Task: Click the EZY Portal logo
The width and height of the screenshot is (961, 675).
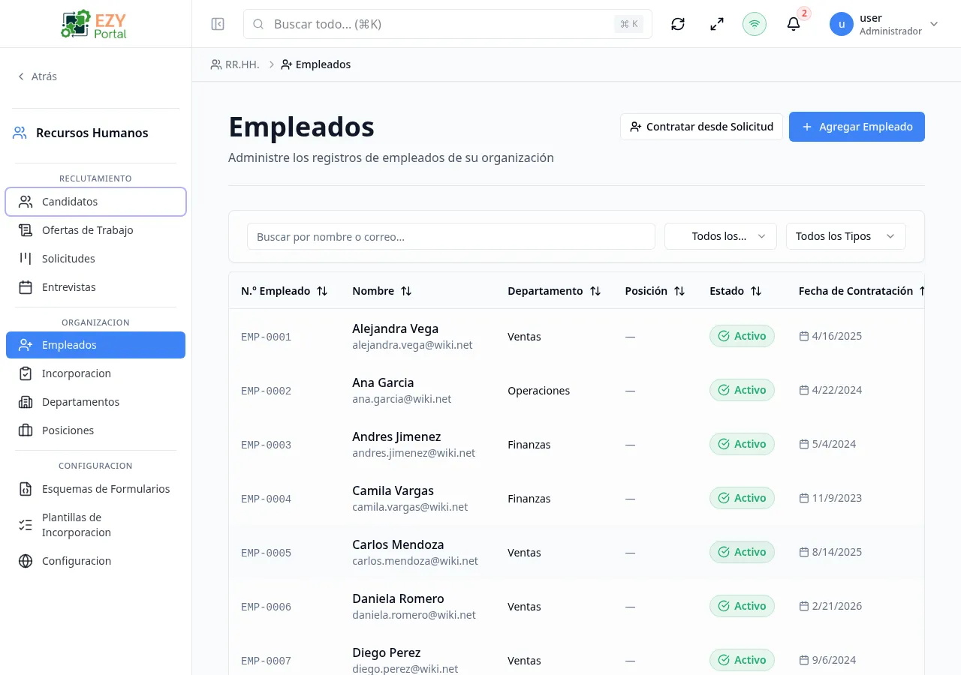Action: (x=95, y=24)
